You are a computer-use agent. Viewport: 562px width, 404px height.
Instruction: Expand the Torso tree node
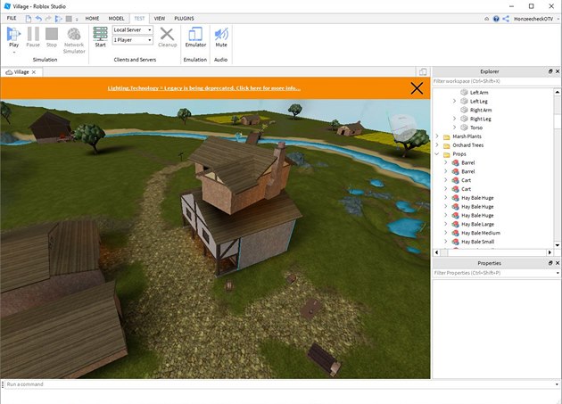454,128
